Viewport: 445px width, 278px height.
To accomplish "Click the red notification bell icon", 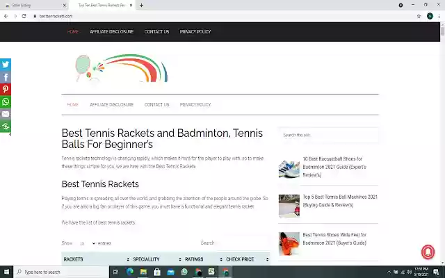I will 428,252.
